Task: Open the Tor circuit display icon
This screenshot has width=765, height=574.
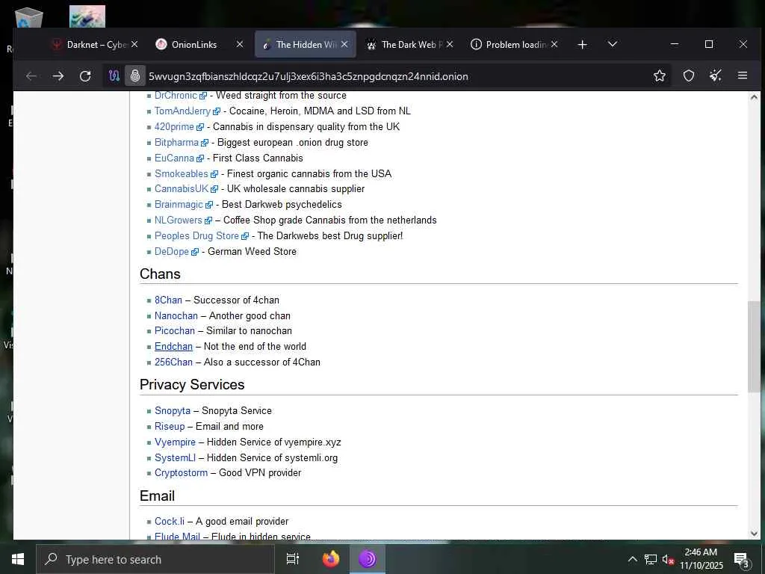Action: (114, 76)
